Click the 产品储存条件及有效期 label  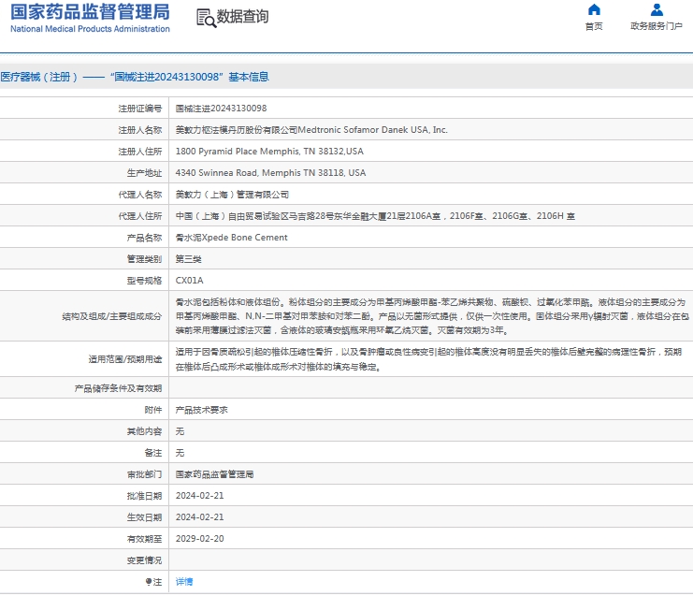point(118,388)
